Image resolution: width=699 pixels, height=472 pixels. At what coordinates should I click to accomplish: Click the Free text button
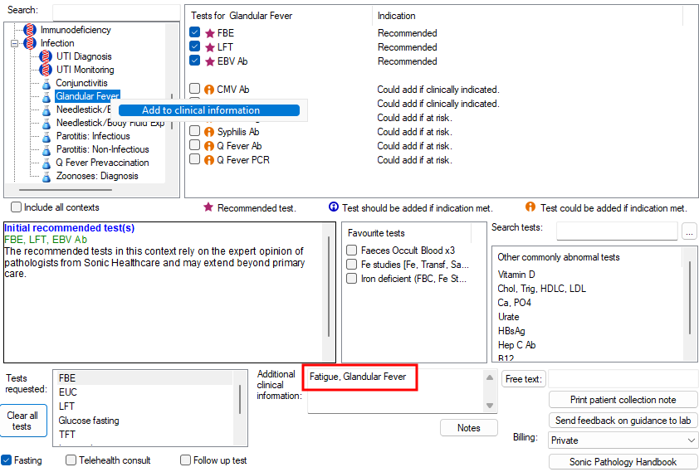[x=523, y=379]
